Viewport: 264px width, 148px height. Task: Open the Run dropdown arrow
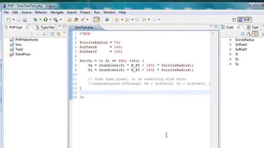click(x=50, y=20)
